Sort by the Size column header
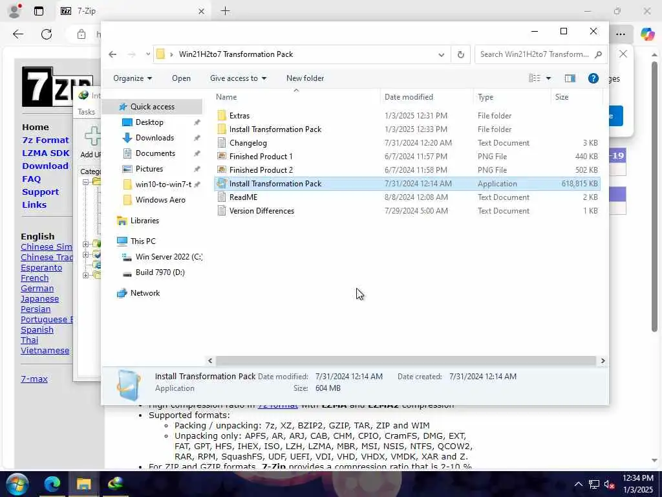 coord(562,97)
